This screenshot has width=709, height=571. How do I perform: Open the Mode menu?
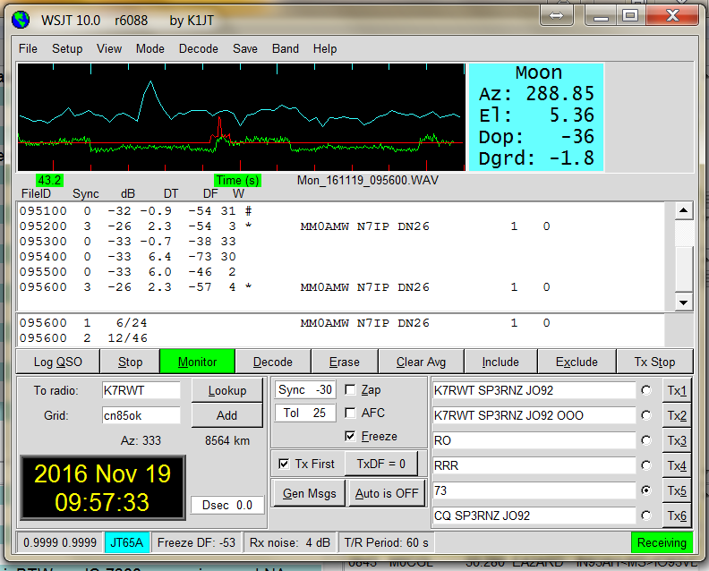click(x=150, y=49)
